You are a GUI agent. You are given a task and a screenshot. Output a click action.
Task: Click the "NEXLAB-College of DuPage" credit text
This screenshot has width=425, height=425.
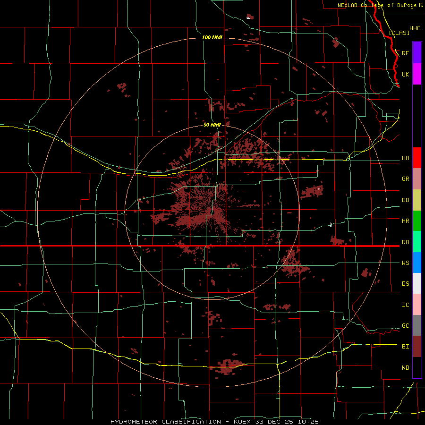[x=377, y=5]
